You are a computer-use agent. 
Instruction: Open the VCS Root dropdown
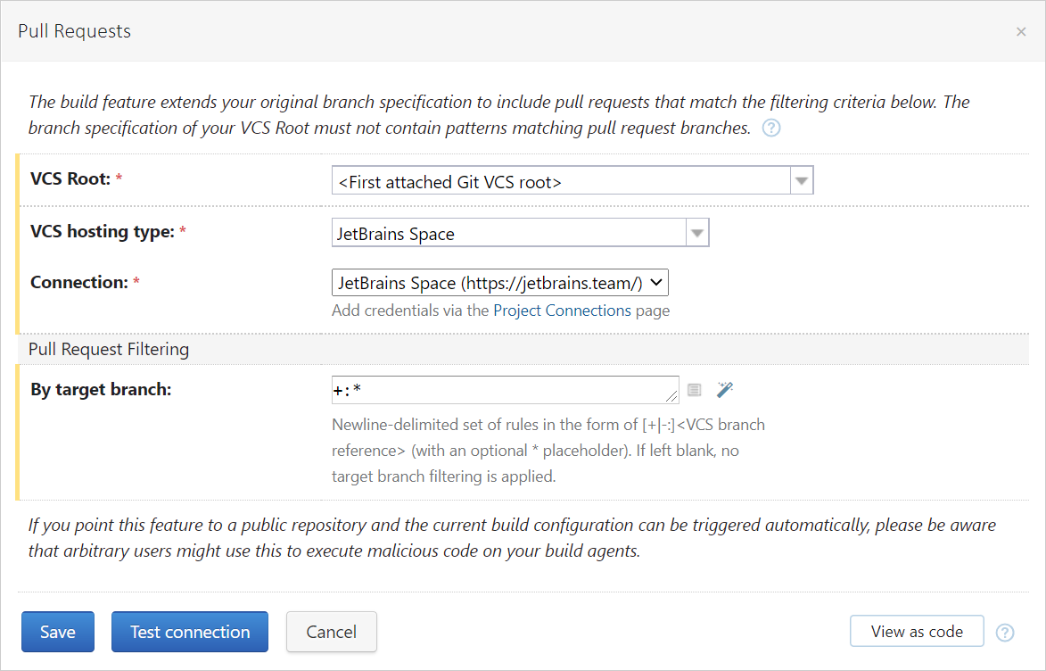(x=801, y=180)
